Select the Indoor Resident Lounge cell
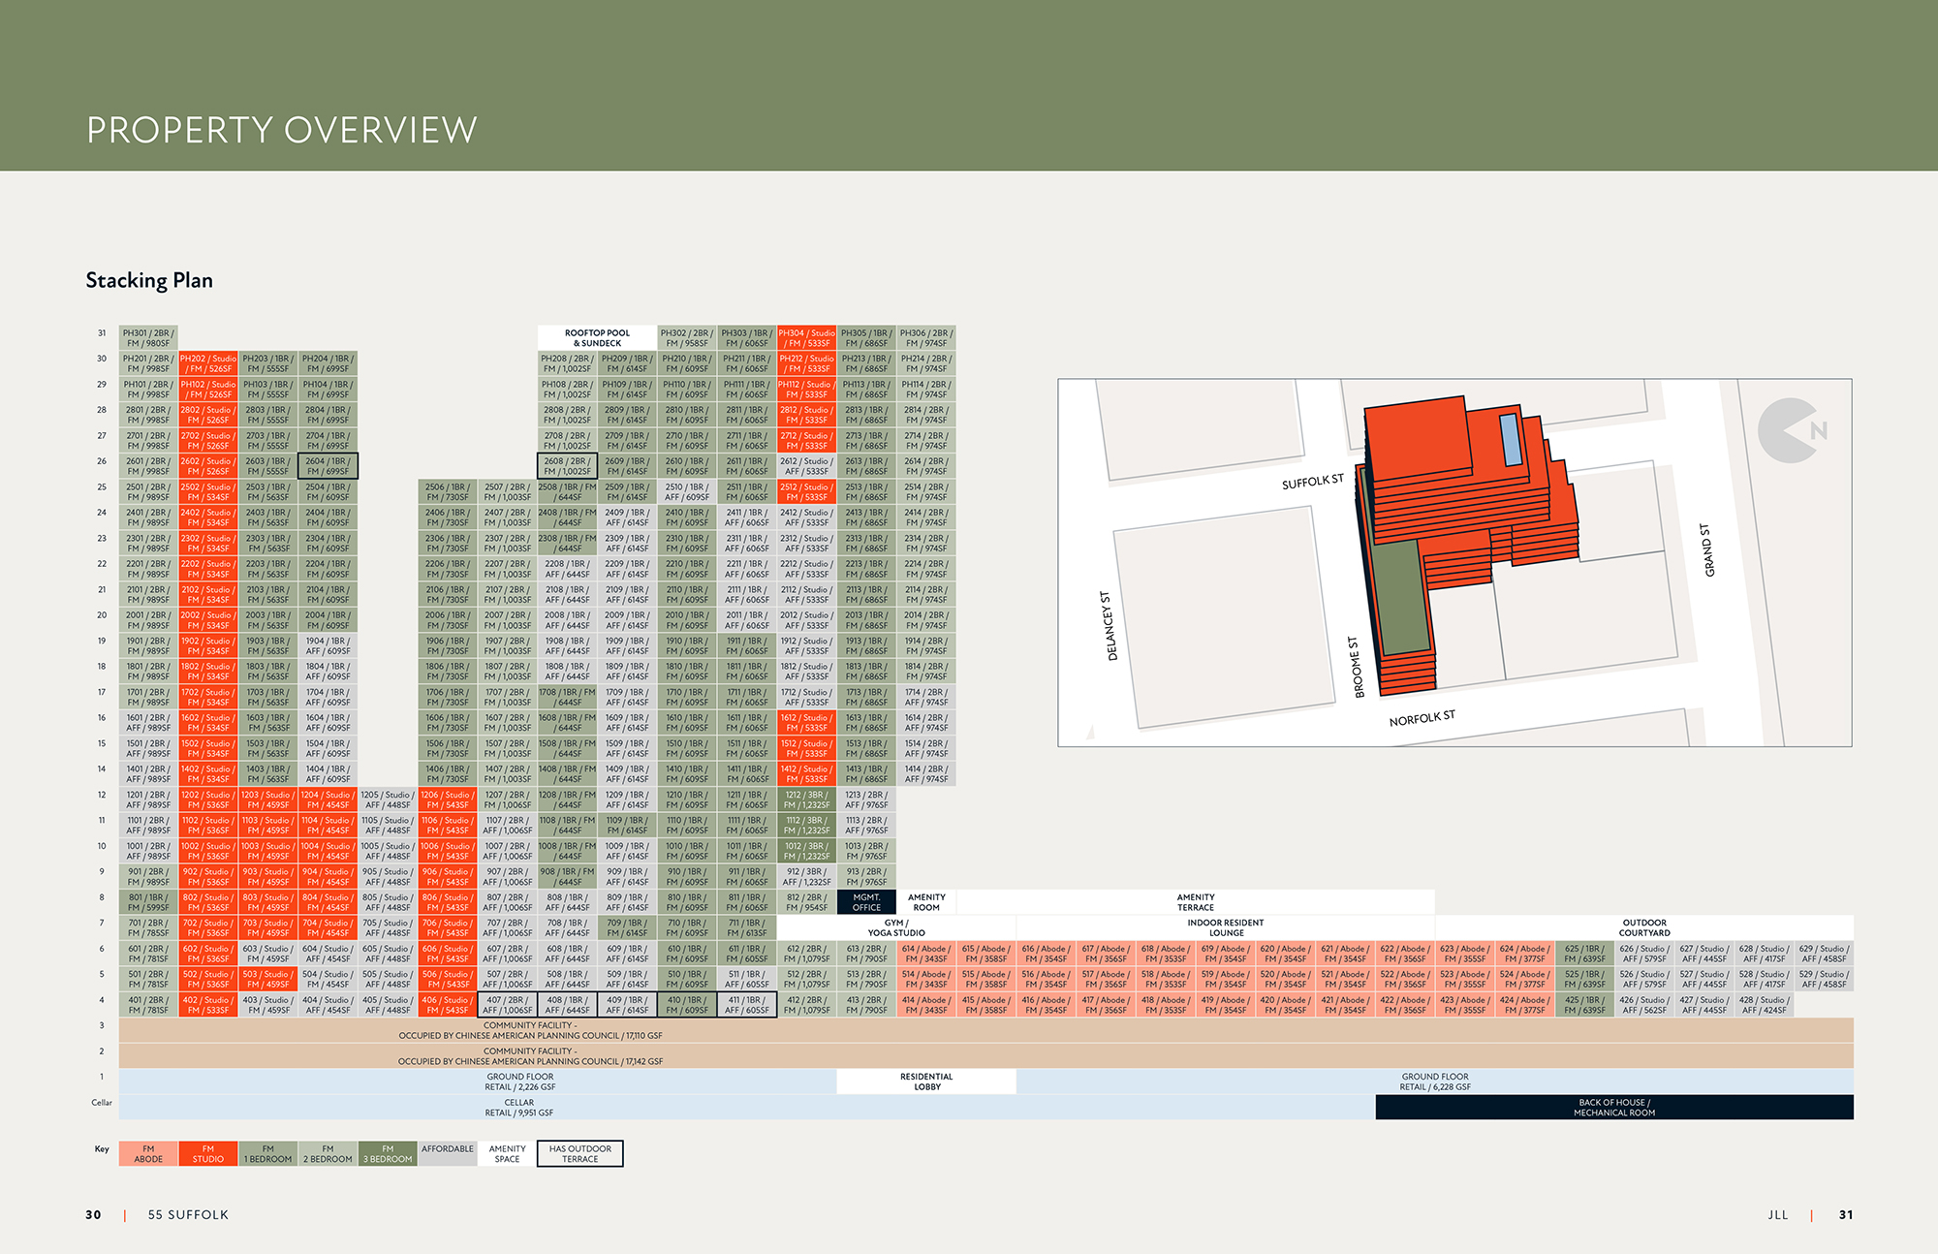Screen dimensions: 1938x1254 (1225, 927)
